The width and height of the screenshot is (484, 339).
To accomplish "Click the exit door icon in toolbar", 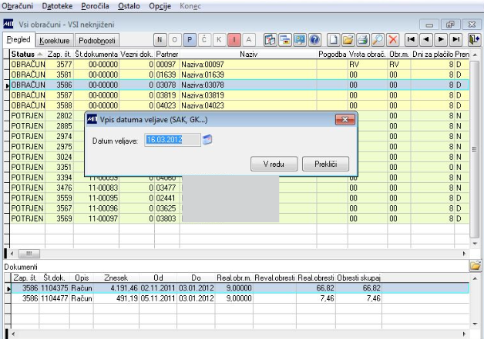I will point(474,40).
